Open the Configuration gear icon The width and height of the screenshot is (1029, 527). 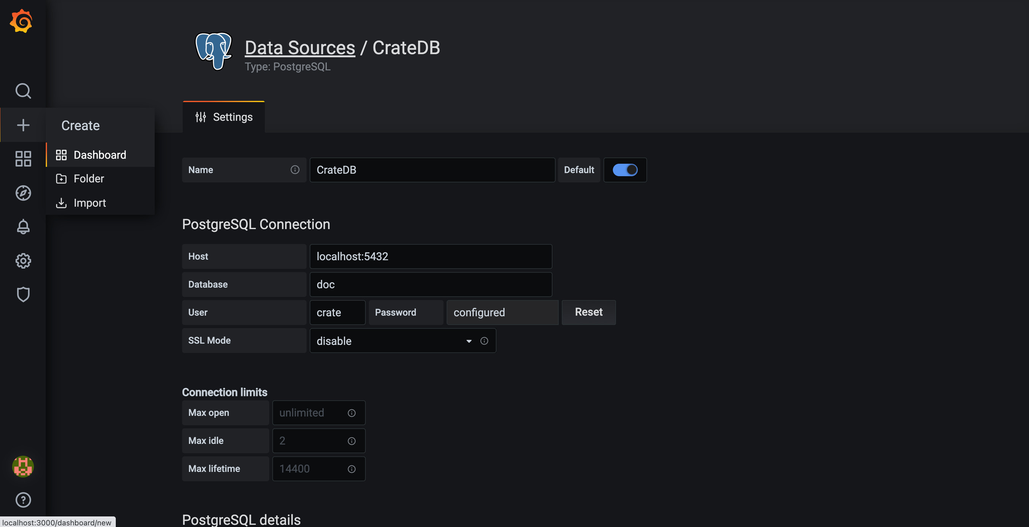(x=23, y=261)
